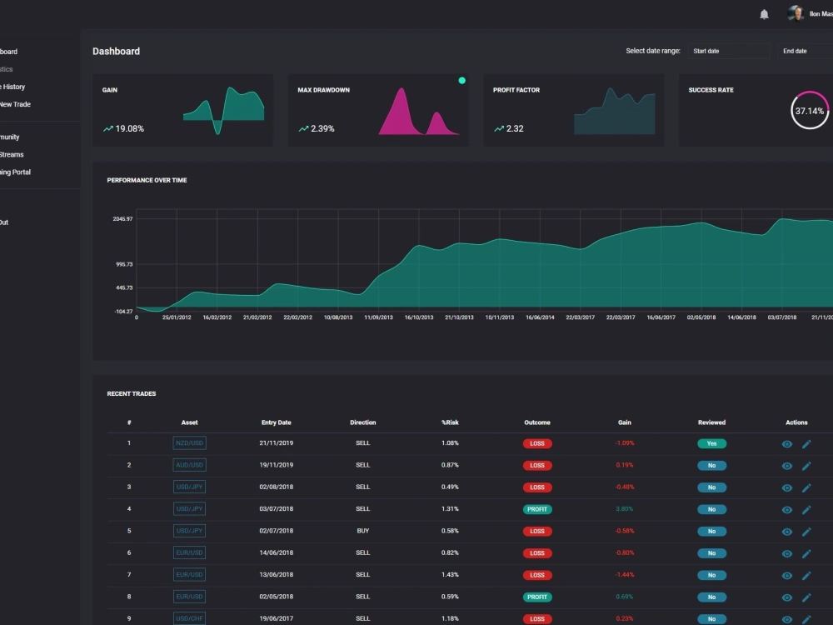Click the Max Drawdown magenta chart
This screenshot has width=833, height=625.
pyautogui.click(x=419, y=111)
